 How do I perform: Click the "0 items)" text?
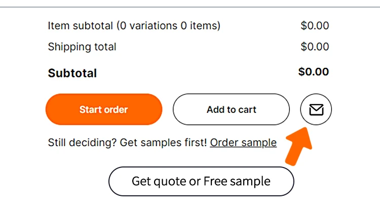click(200, 25)
